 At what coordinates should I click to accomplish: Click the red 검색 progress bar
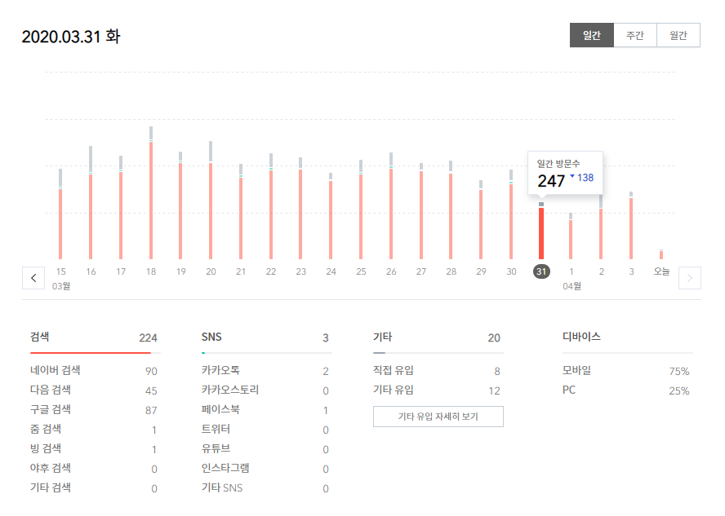coord(91,353)
